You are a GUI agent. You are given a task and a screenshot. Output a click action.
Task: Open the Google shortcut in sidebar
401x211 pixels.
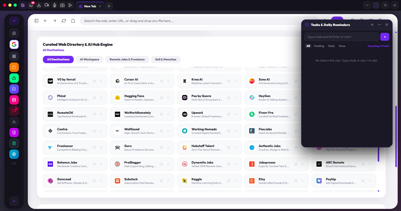click(x=14, y=44)
